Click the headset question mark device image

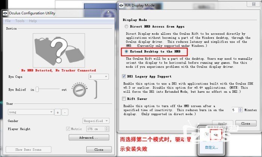[x=57, y=49]
